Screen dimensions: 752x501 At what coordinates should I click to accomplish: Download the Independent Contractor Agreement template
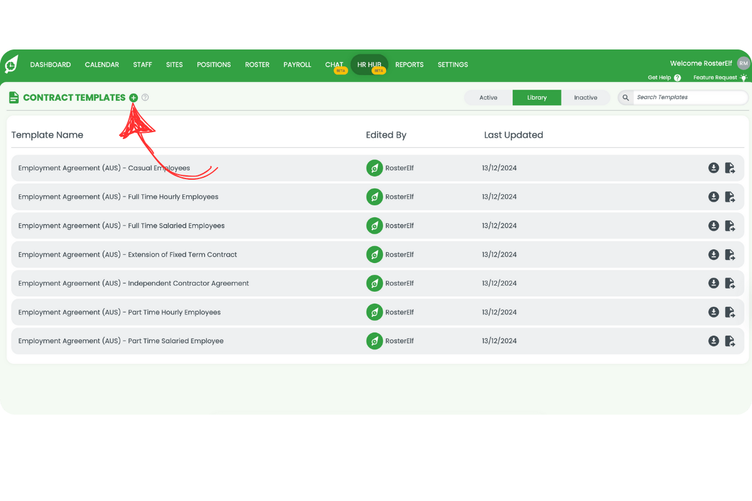[714, 283]
